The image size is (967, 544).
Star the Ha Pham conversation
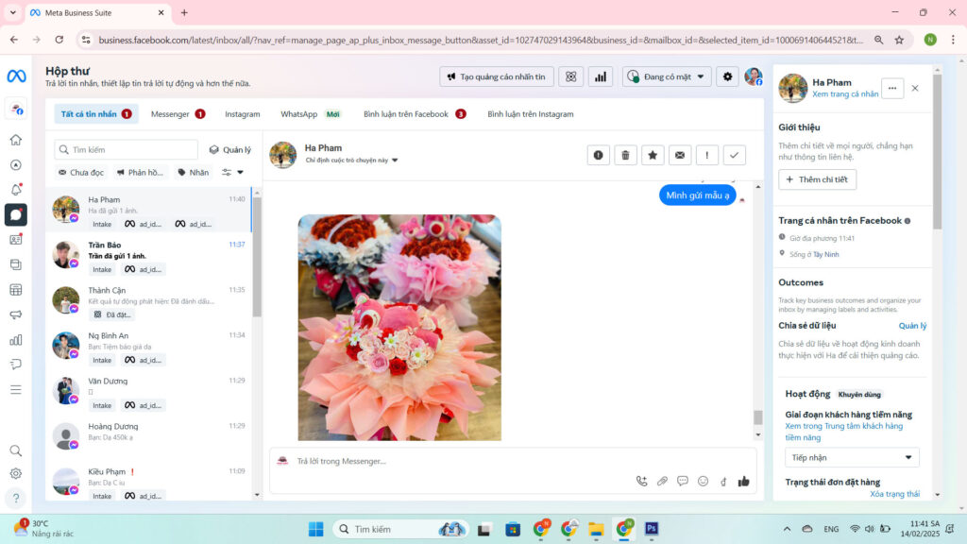click(x=653, y=156)
